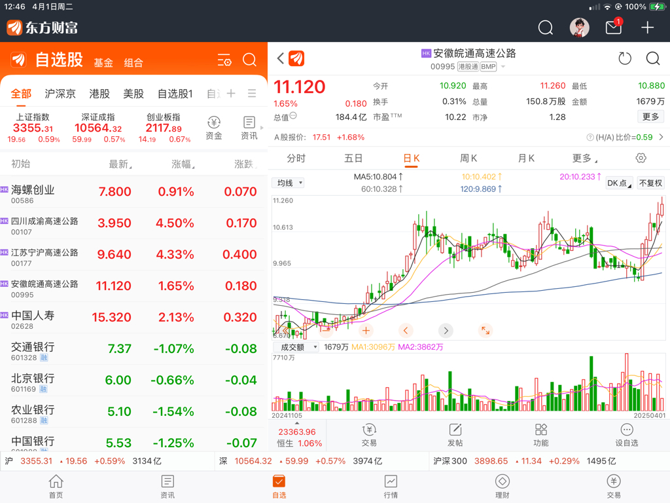The width and height of the screenshot is (670, 503).
Task: Open 上证指数 index card
Action: (x=33, y=128)
